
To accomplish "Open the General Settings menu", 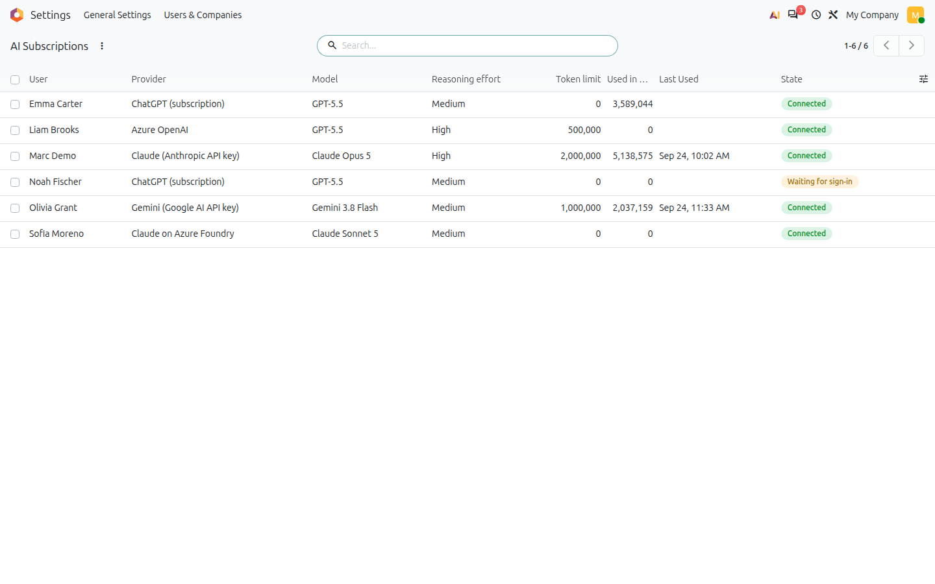I will [x=118, y=15].
